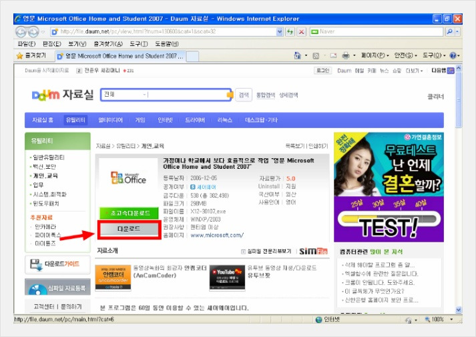The height and width of the screenshot is (337, 476).
Task: Click the Home page icon
Action: click(298, 55)
